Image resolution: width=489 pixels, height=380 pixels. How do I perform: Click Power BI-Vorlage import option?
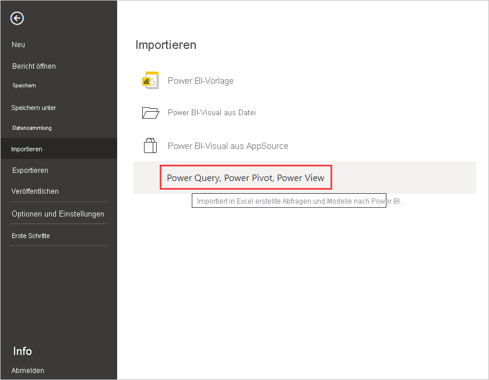[200, 80]
